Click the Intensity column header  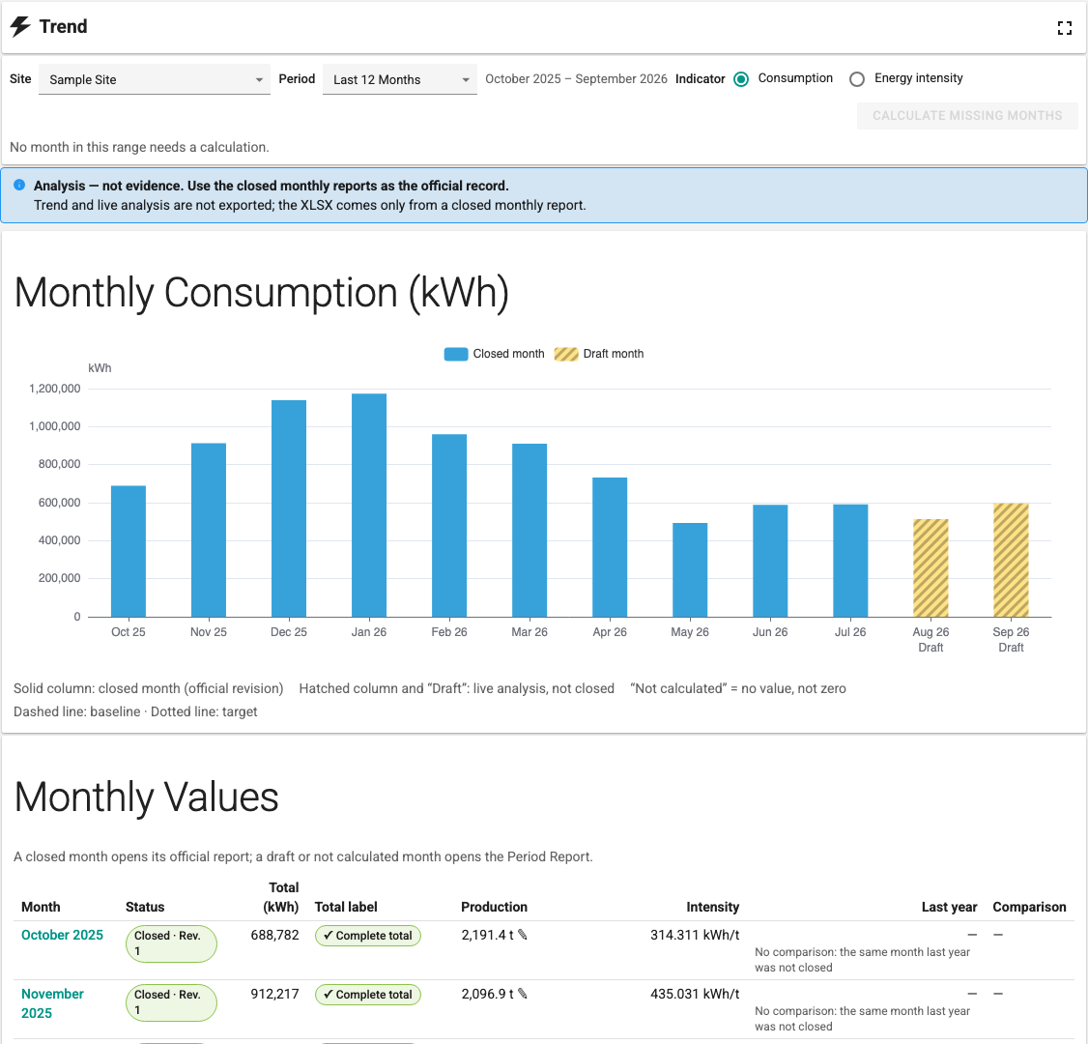(713, 907)
